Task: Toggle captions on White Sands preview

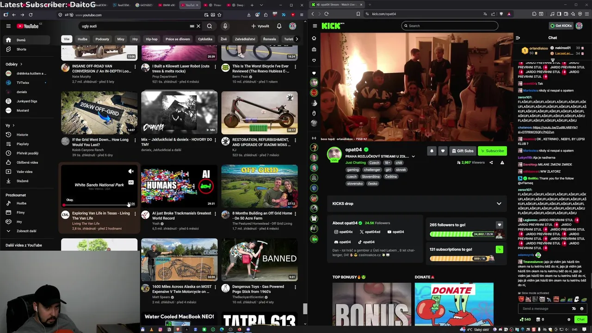Action: pyautogui.click(x=131, y=182)
